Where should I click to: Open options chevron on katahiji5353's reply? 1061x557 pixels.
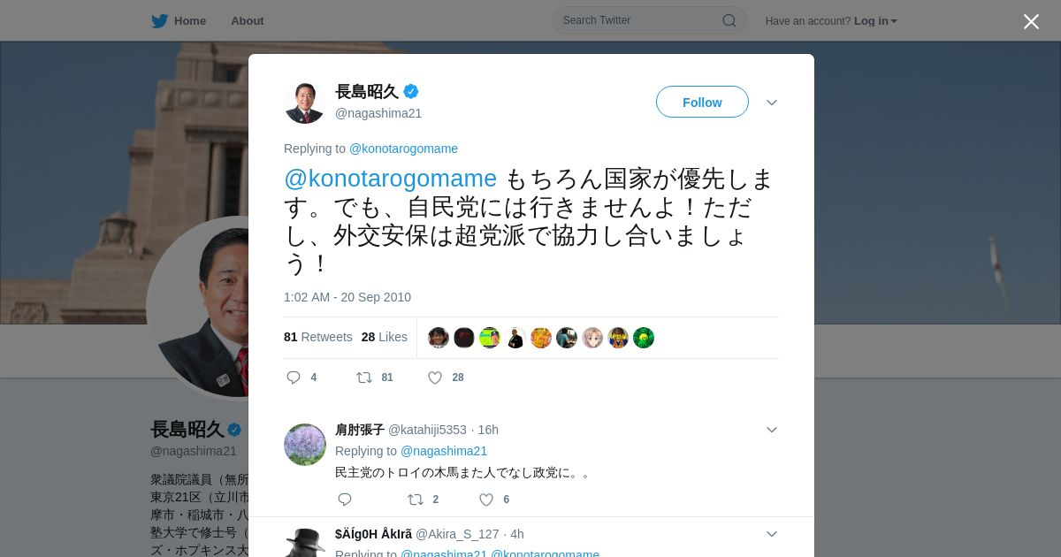coord(772,430)
